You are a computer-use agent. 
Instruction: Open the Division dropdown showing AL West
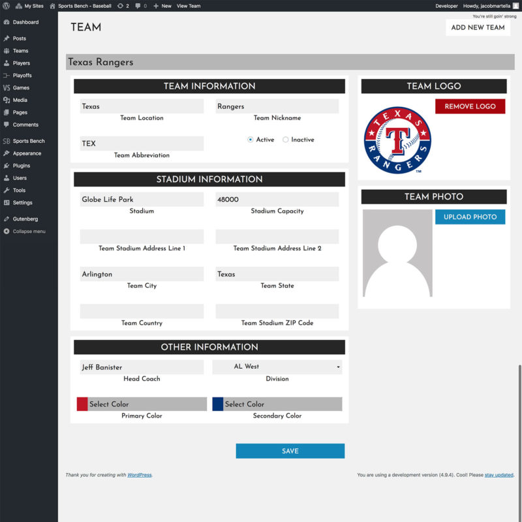277,367
